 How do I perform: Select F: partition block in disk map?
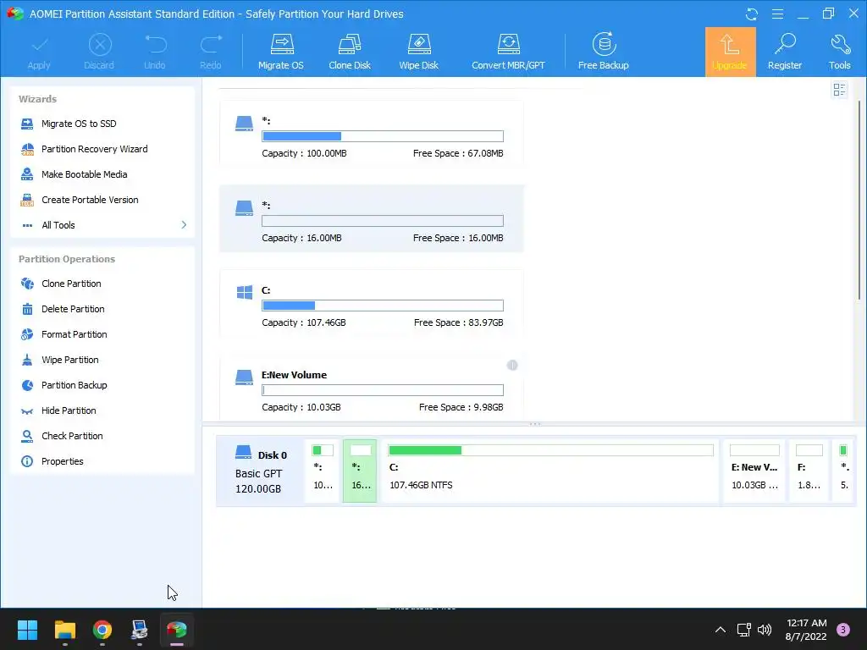809,471
